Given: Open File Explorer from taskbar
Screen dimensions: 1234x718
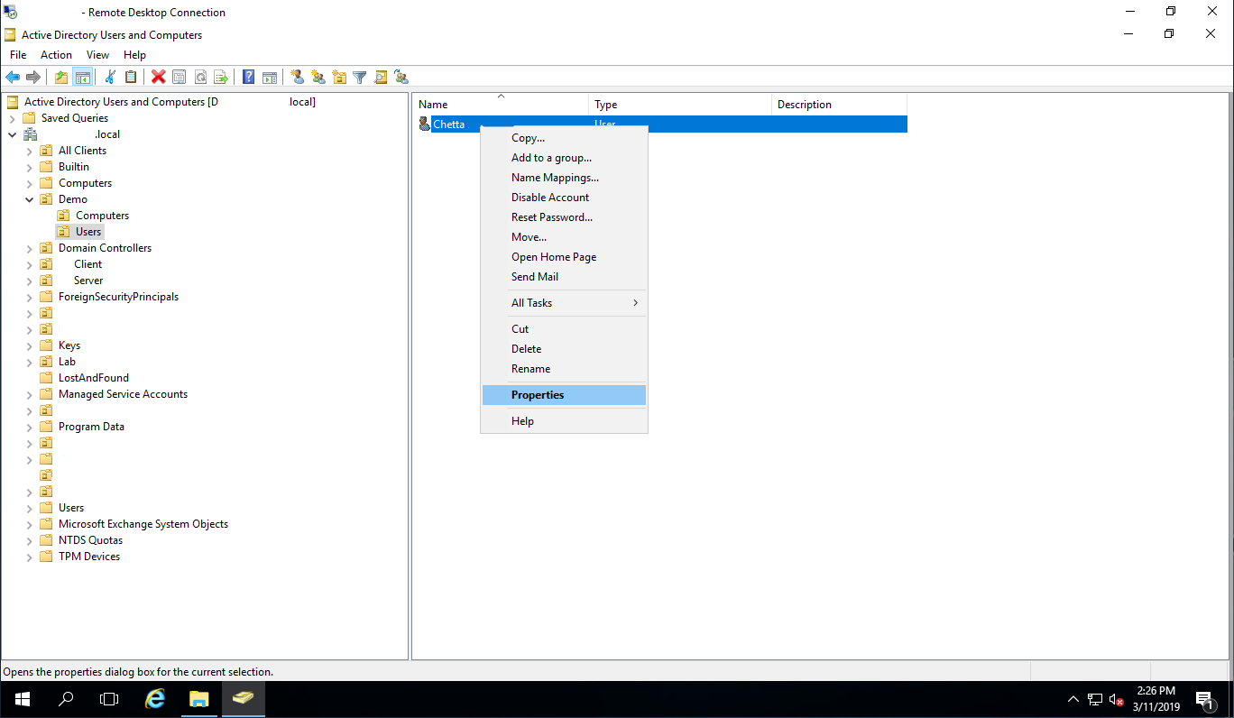Looking at the screenshot, I should click(199, 699).
